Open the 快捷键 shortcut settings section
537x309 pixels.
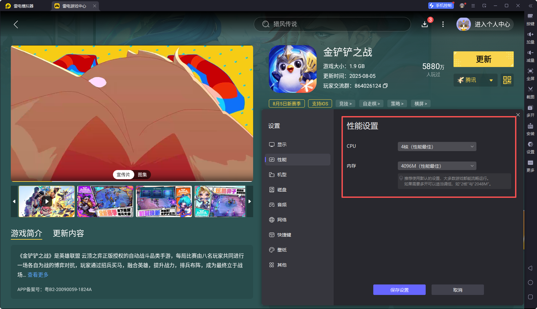coord(298,235)
